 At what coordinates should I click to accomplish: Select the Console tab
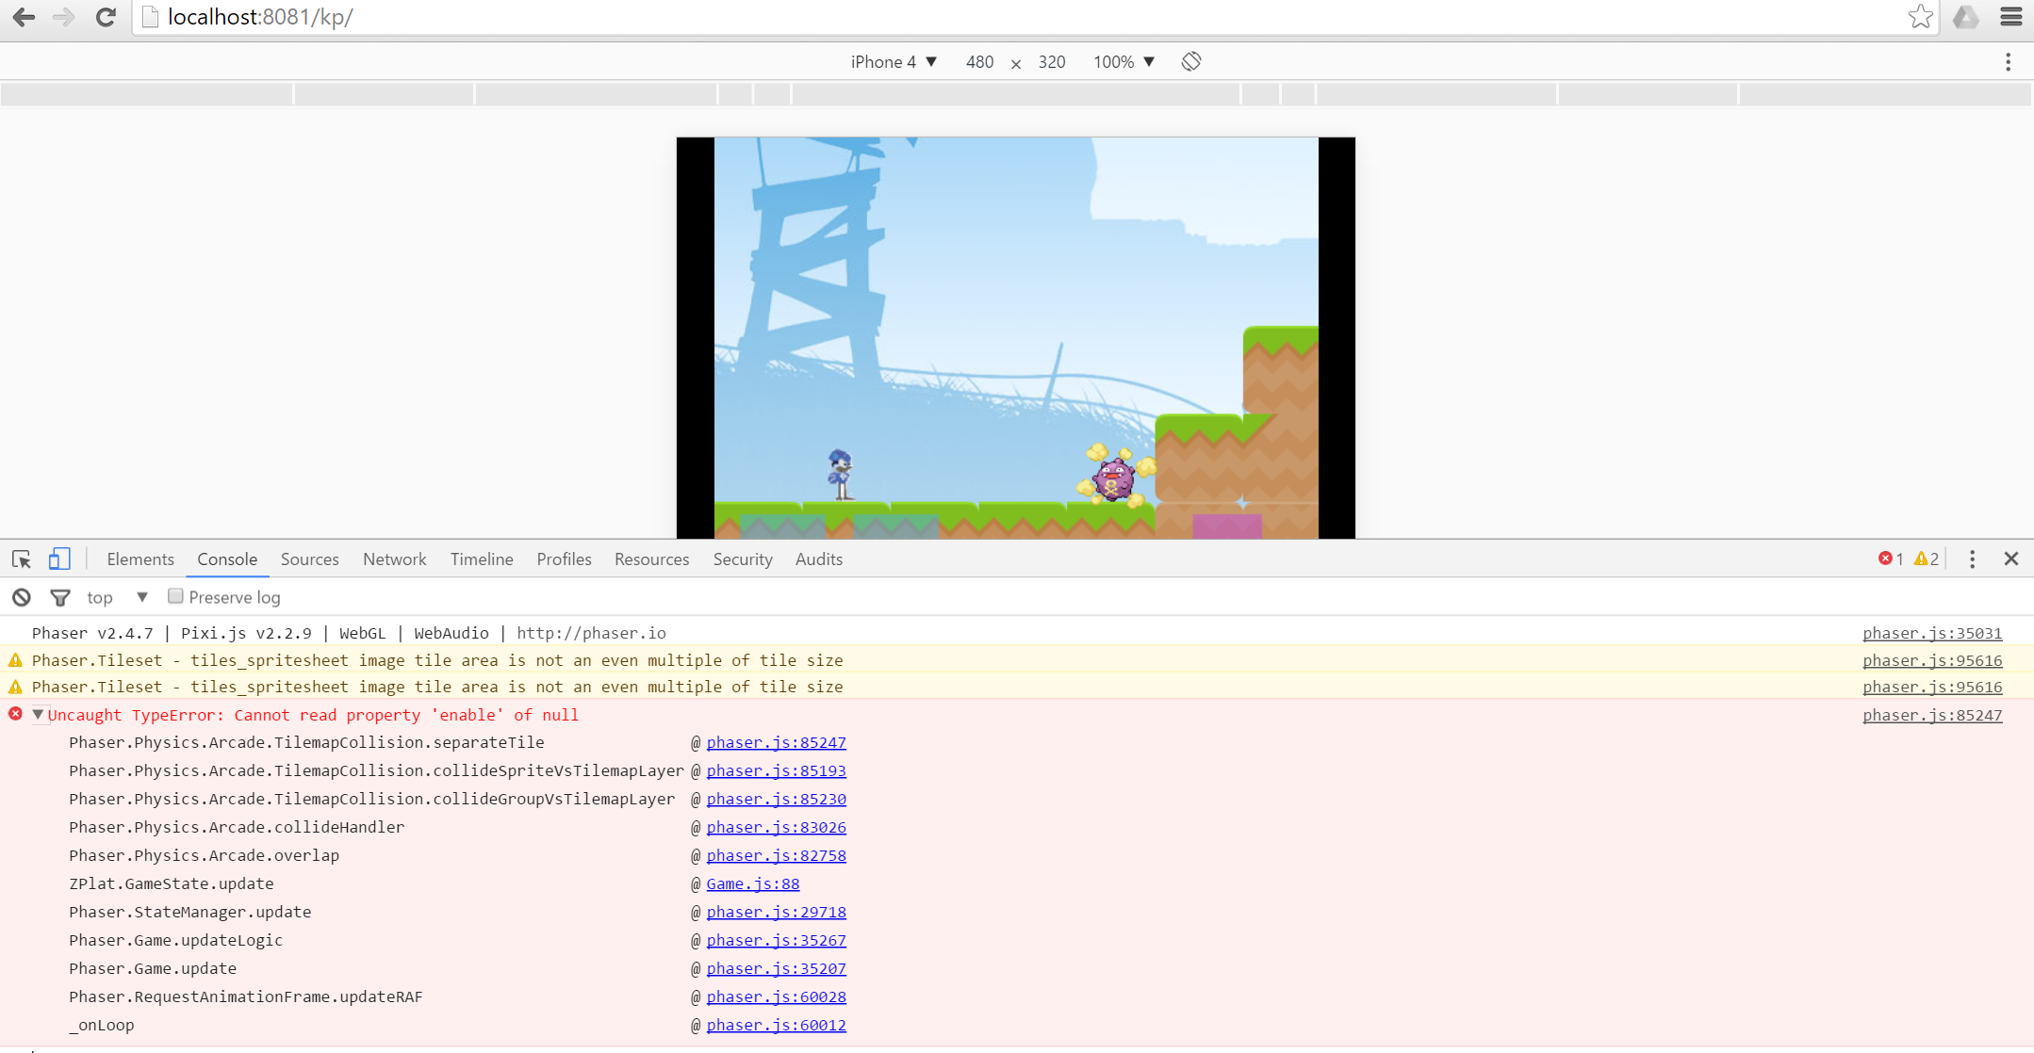pyautogui.click(x=227, y=559)
